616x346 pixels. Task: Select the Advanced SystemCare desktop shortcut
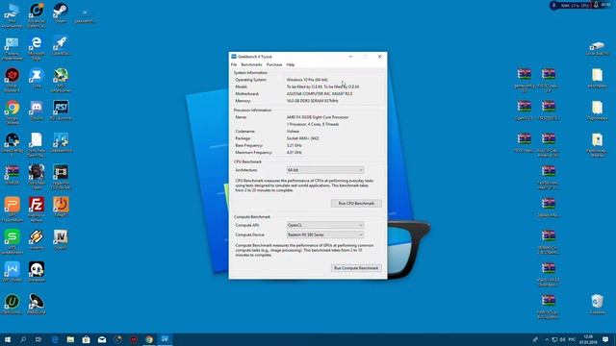[x=37, y=15]
